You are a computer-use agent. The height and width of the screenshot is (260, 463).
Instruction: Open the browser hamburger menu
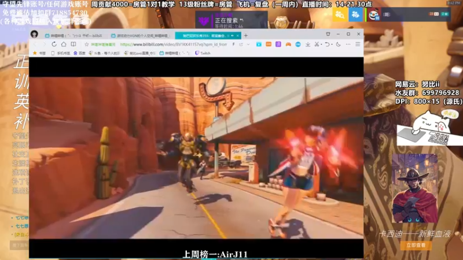[358, 44]
